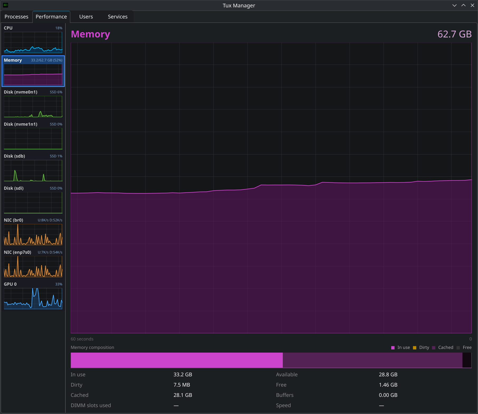This screenshot has height=414, width=478.
Task: Open the Users tab
Action: tap(86, 17)
